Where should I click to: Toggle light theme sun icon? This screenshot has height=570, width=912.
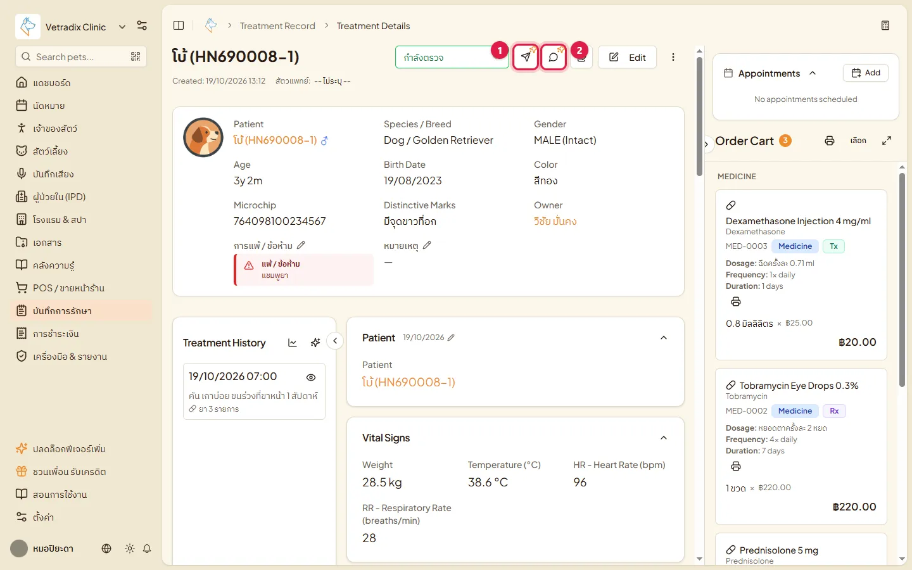pyautogui.click(x=130, y=548)
